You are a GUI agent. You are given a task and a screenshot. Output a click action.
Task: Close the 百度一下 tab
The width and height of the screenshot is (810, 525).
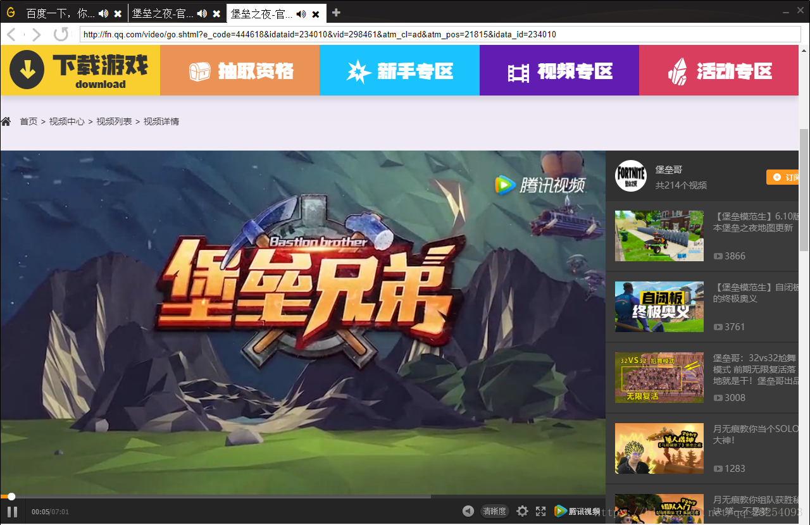click(118, 14)
